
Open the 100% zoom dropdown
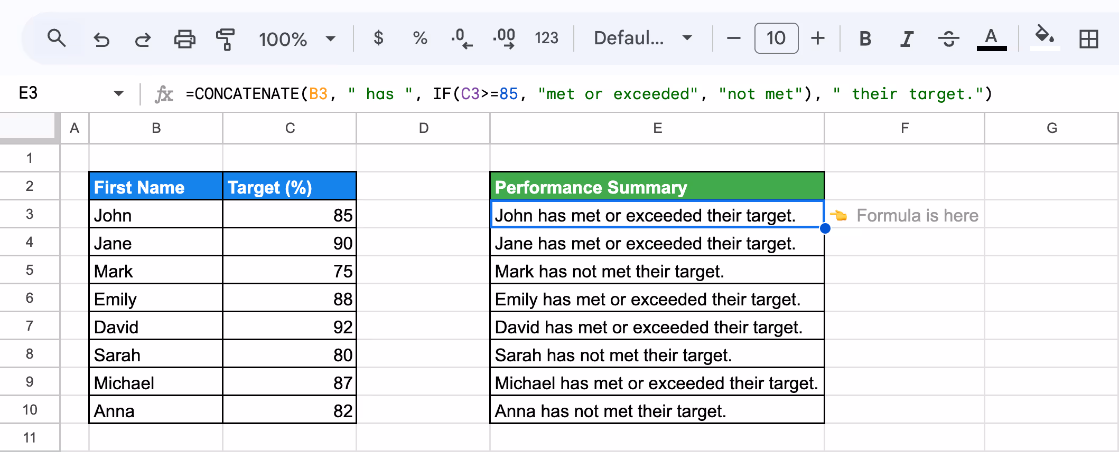click(x=297, y=39)
